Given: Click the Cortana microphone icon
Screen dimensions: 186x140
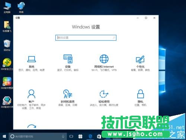Looking at the screenshot, I should click(63, 136).
